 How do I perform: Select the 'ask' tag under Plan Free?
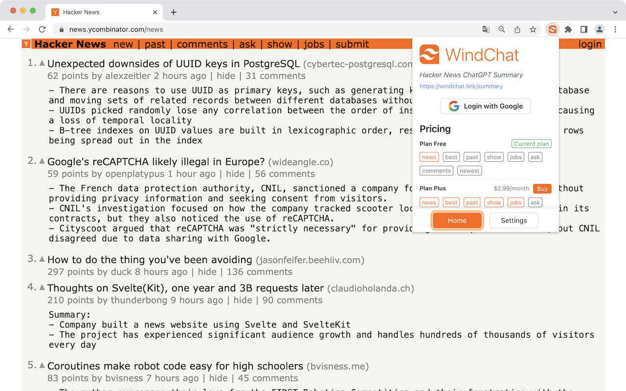pos(536,157)
